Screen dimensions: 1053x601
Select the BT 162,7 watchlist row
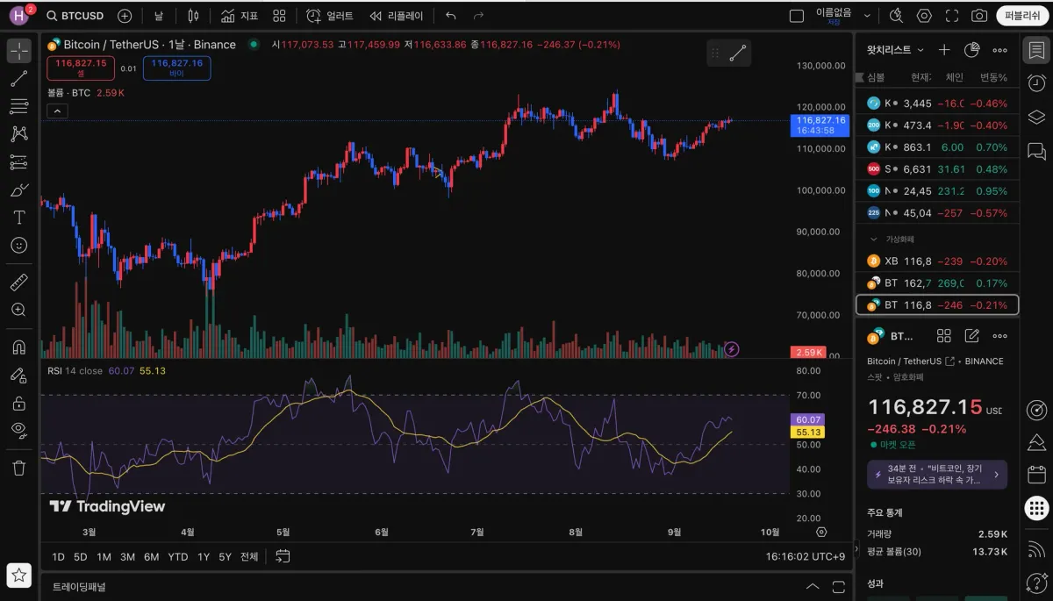pyautogui.click(x=937, y=283)
